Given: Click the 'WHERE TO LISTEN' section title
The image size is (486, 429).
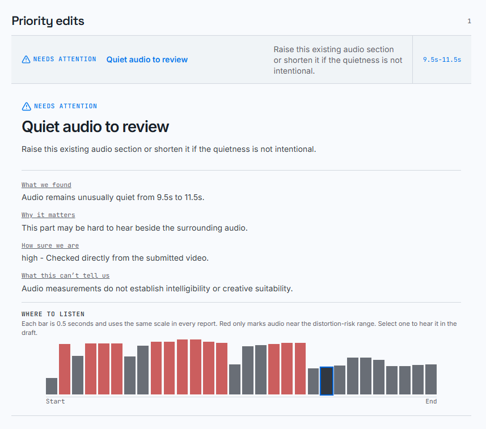Looking at the screenshot, I should (x=53, y=314).
